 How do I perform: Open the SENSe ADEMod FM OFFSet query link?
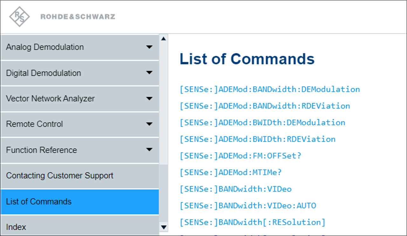point(241,155)
